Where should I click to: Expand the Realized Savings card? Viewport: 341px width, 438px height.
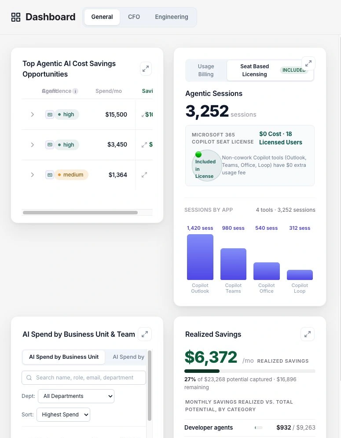pos(308,334)
